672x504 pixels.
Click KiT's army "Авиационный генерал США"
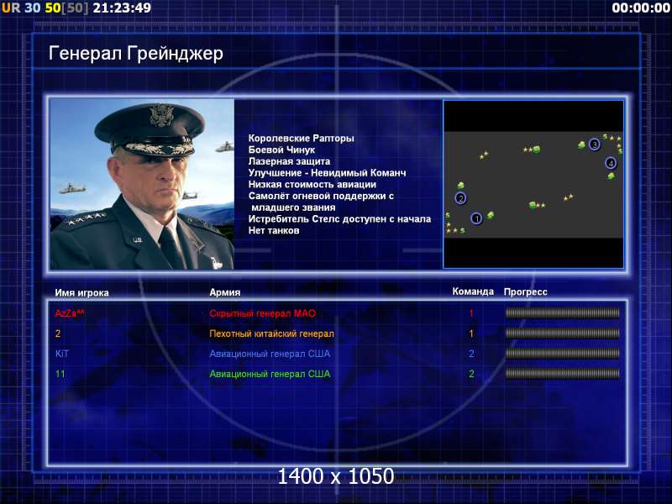(x=270, y=354)
